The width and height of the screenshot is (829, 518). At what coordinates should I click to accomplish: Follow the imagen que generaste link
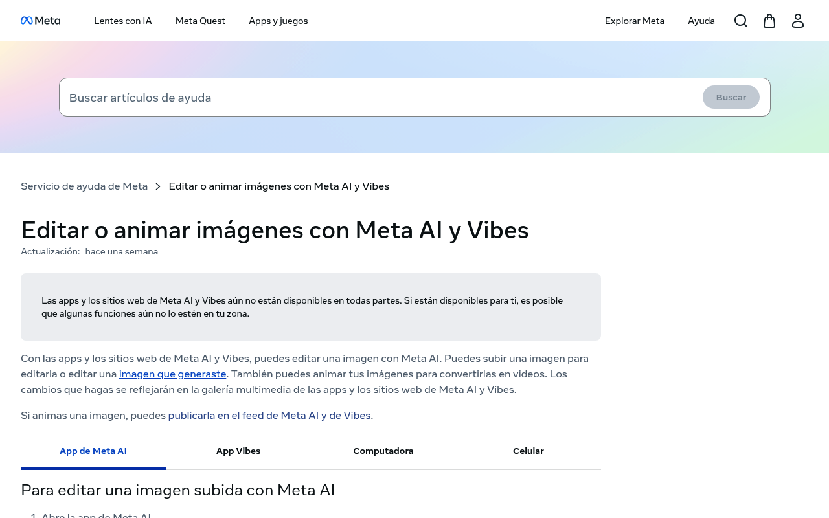[173, 374]
